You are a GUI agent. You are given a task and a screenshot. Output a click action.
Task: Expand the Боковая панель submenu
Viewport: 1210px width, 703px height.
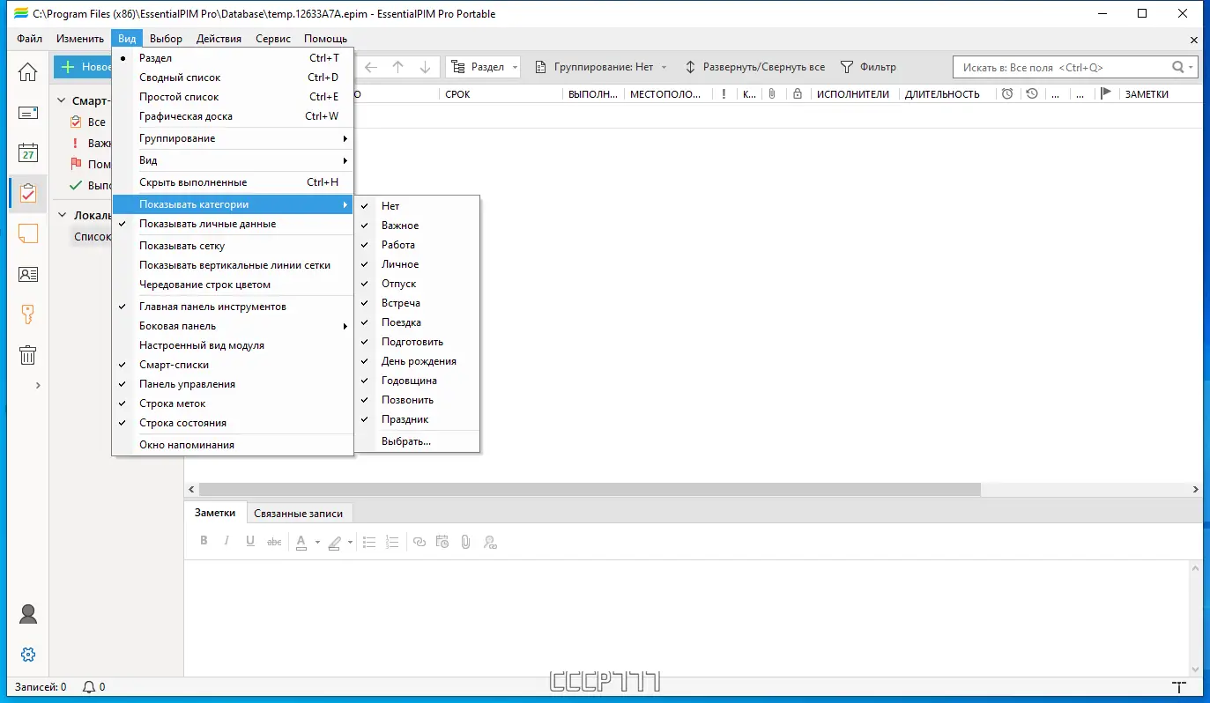pos(233,326)
